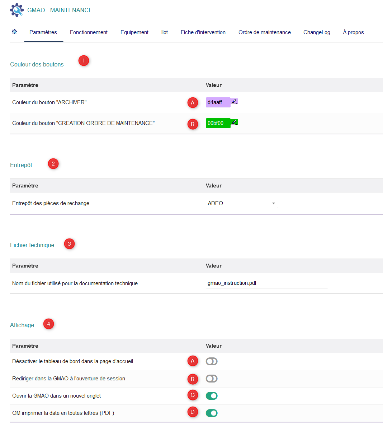Viewport: 383px width, 431px height.
Task: Disable Ouvrir la GMAO dans un nouvel onglet
Action: pos(212,396)
